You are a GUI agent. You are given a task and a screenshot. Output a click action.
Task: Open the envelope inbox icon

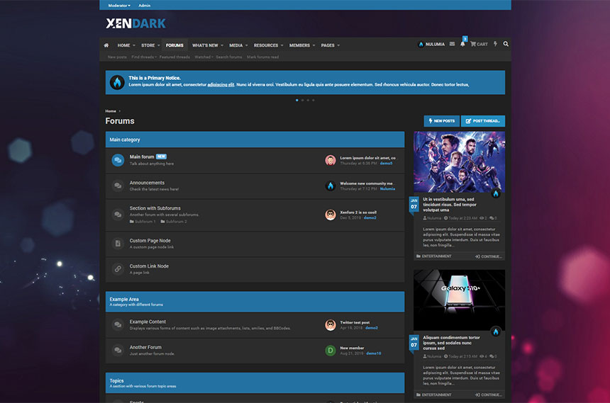[452, 44]
